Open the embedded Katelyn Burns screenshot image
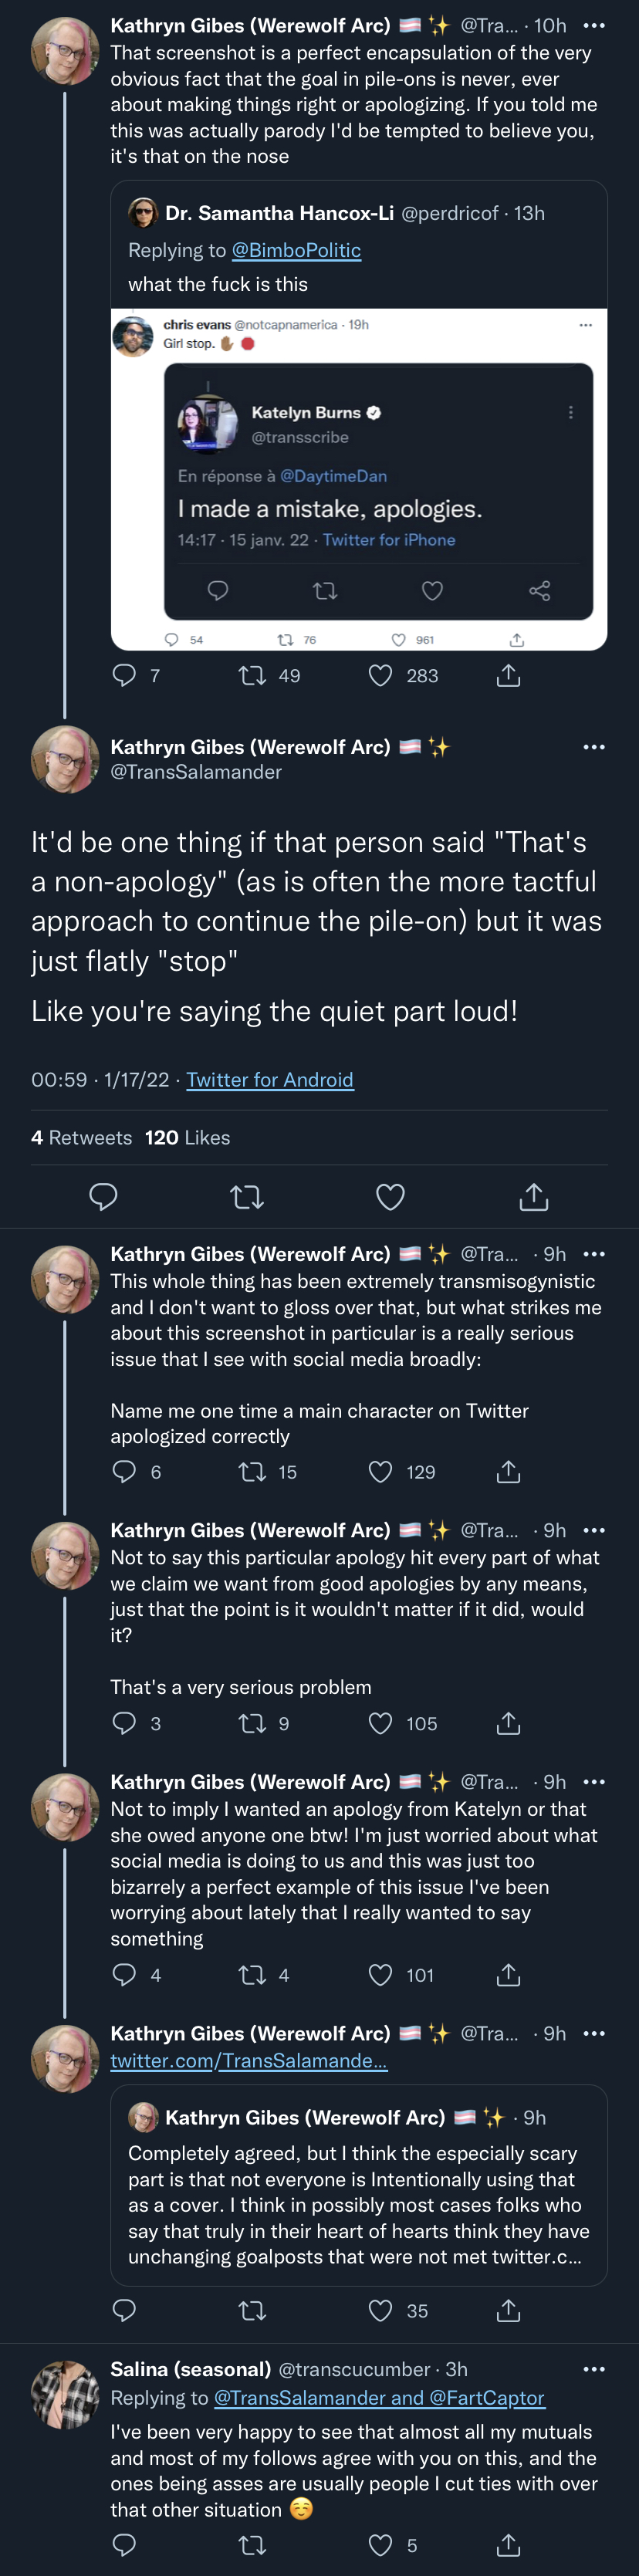 click(x=359, y=479)
